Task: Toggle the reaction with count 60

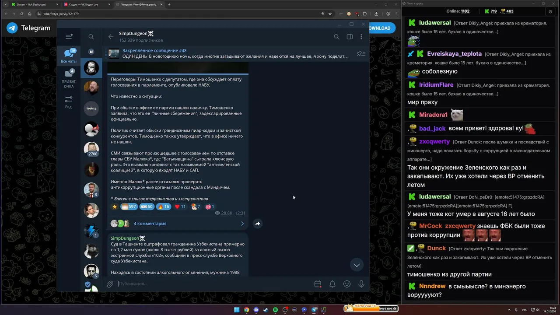Action: (x=147, y=206)
